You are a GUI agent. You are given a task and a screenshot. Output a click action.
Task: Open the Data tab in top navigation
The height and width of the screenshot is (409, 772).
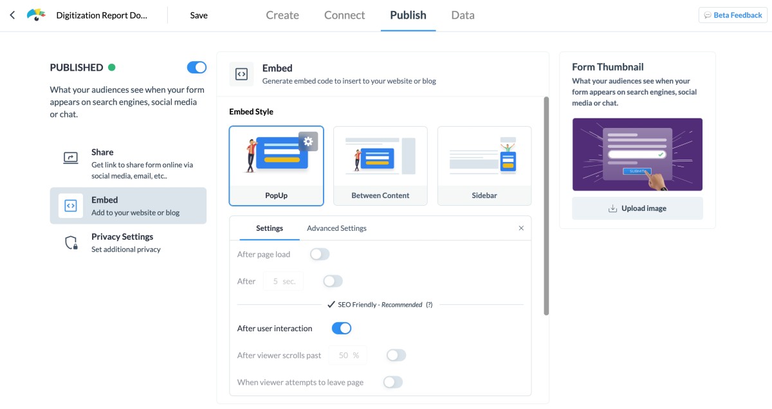click(462, 15)
